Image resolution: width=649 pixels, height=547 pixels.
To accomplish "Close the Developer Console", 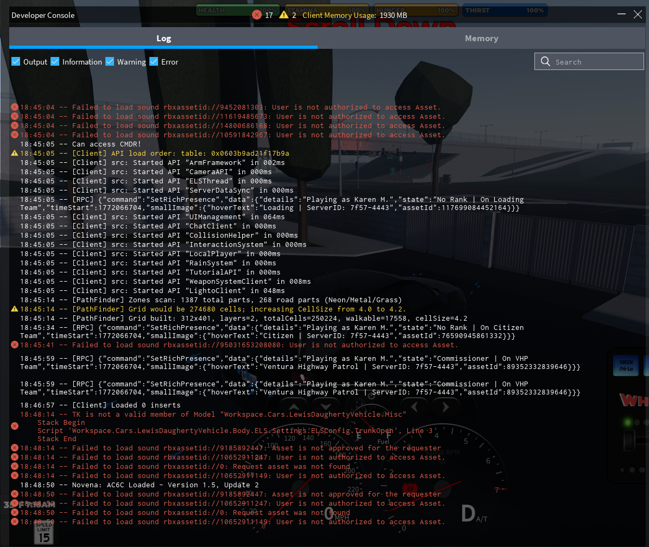I will click(x=638, y=15).
